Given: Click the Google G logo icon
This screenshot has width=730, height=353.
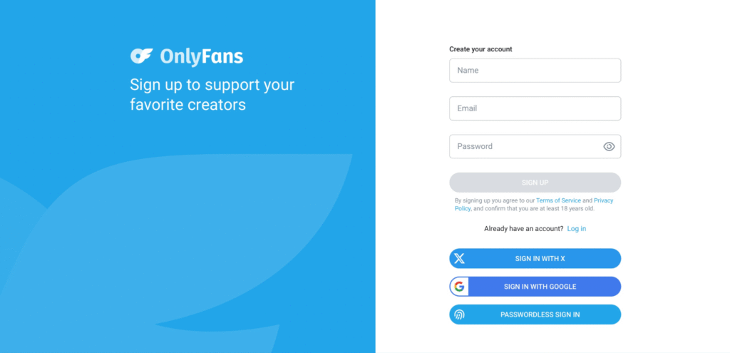Looking at the screenshot, I should click(x=460, y=287).
